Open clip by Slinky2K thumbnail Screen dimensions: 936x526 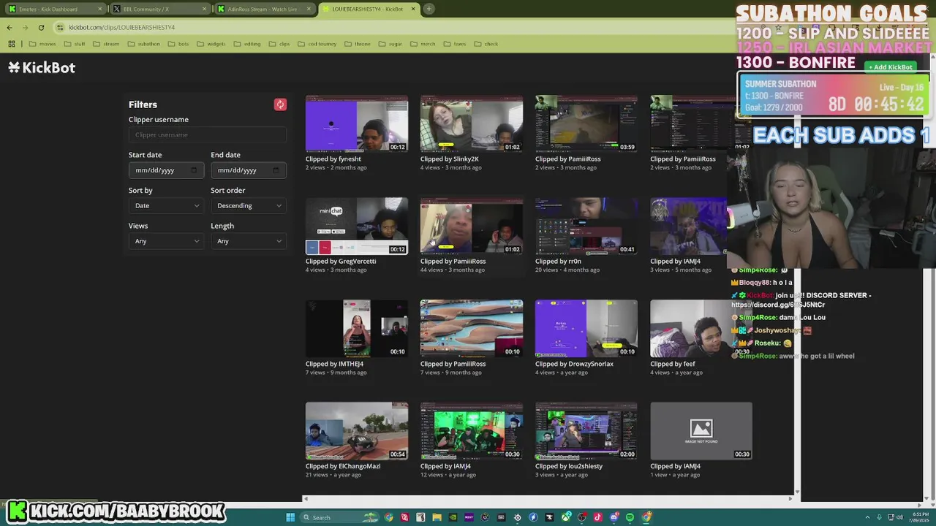(x=472, y=123)
